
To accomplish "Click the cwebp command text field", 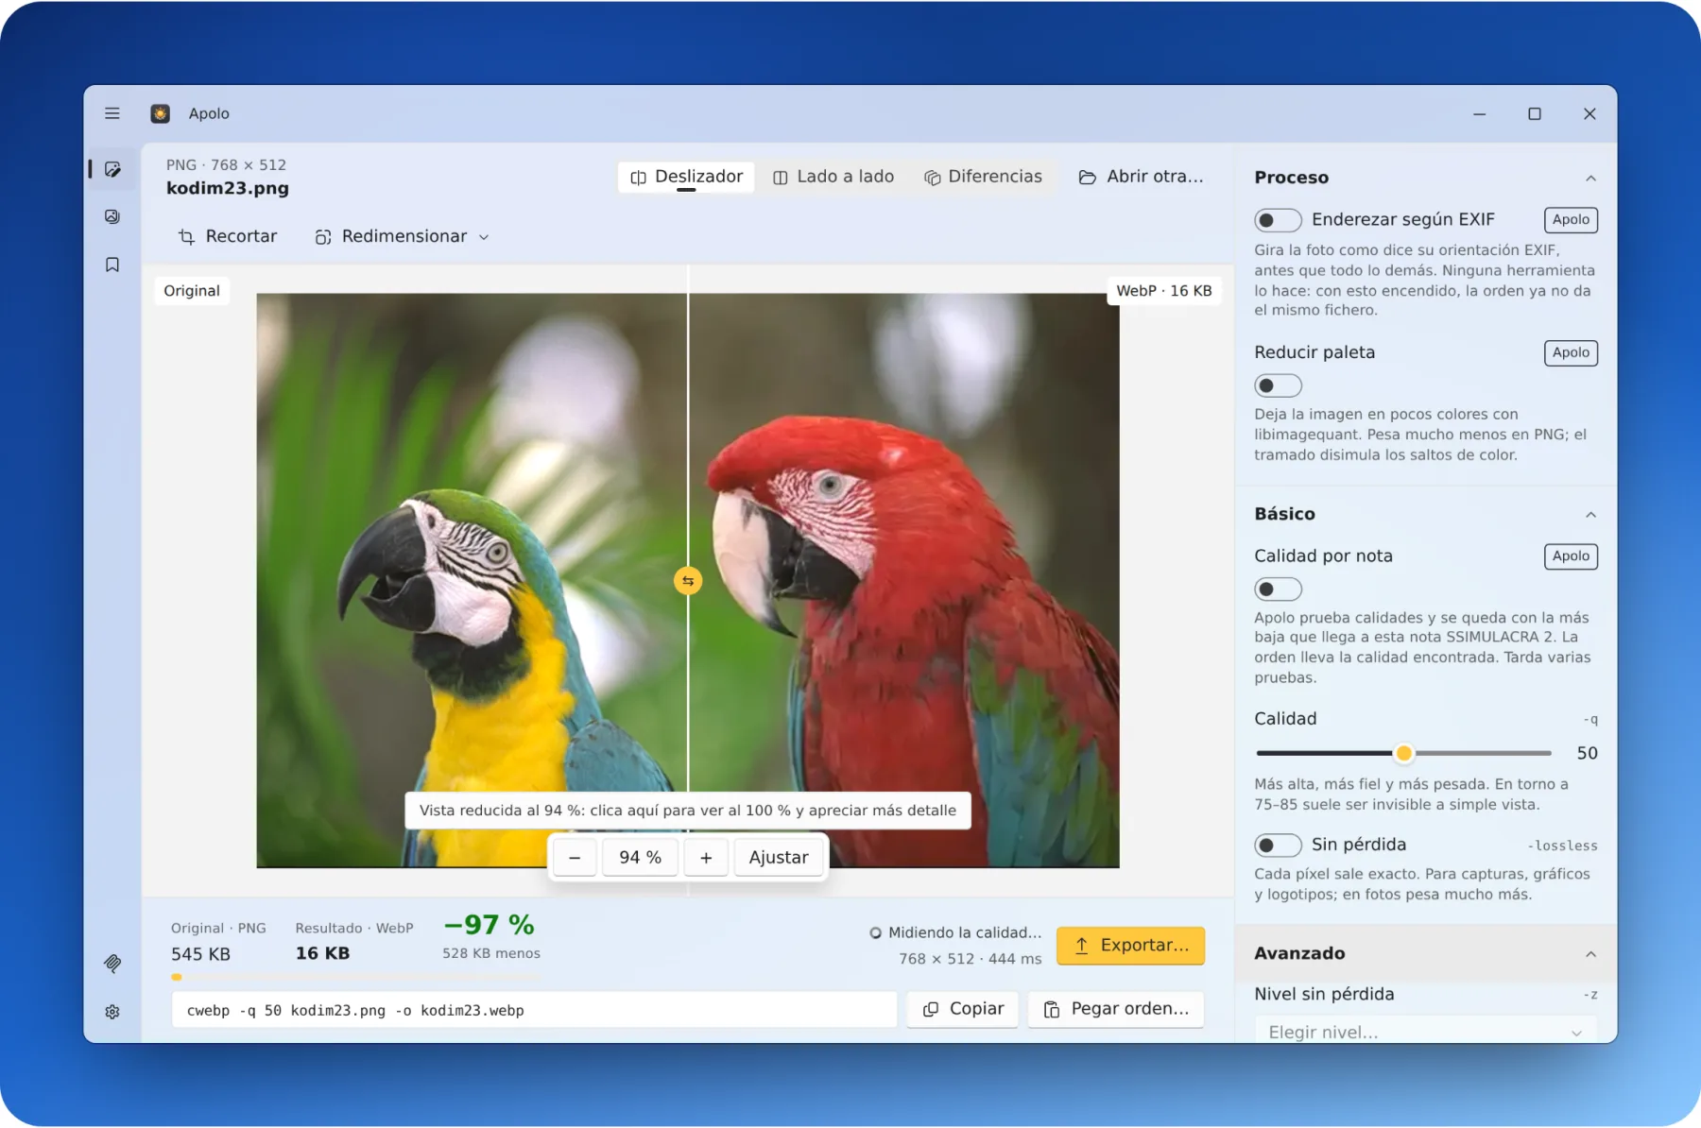I will click(534, 1010).
